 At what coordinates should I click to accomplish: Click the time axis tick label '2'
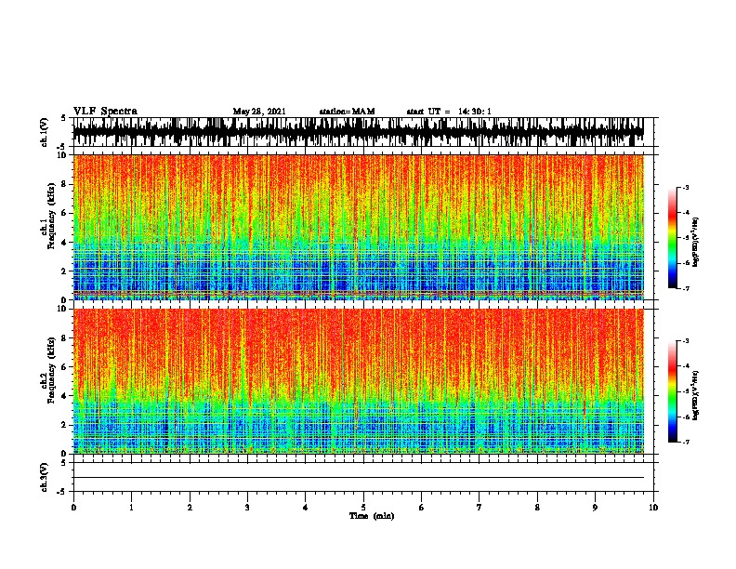click(190, 508)
